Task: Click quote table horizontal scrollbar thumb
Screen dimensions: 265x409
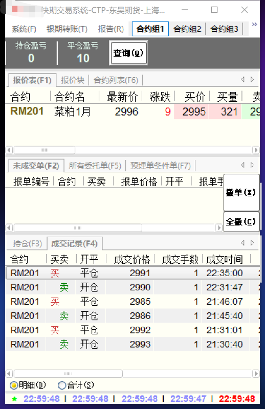Action: [x=45, y=150]
